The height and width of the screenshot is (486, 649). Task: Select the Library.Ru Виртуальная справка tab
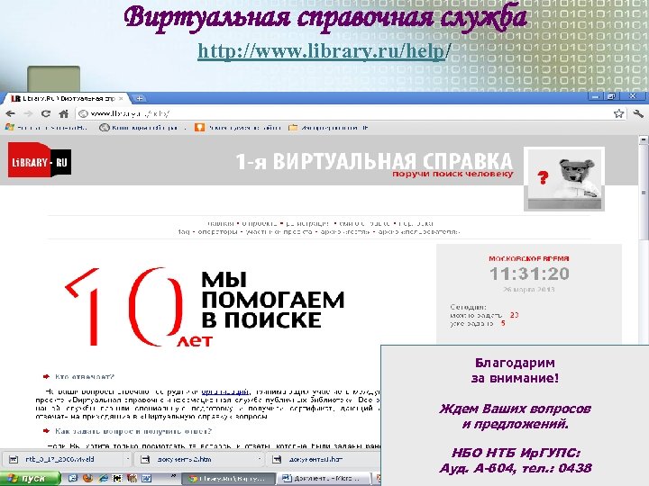[66, 98]
